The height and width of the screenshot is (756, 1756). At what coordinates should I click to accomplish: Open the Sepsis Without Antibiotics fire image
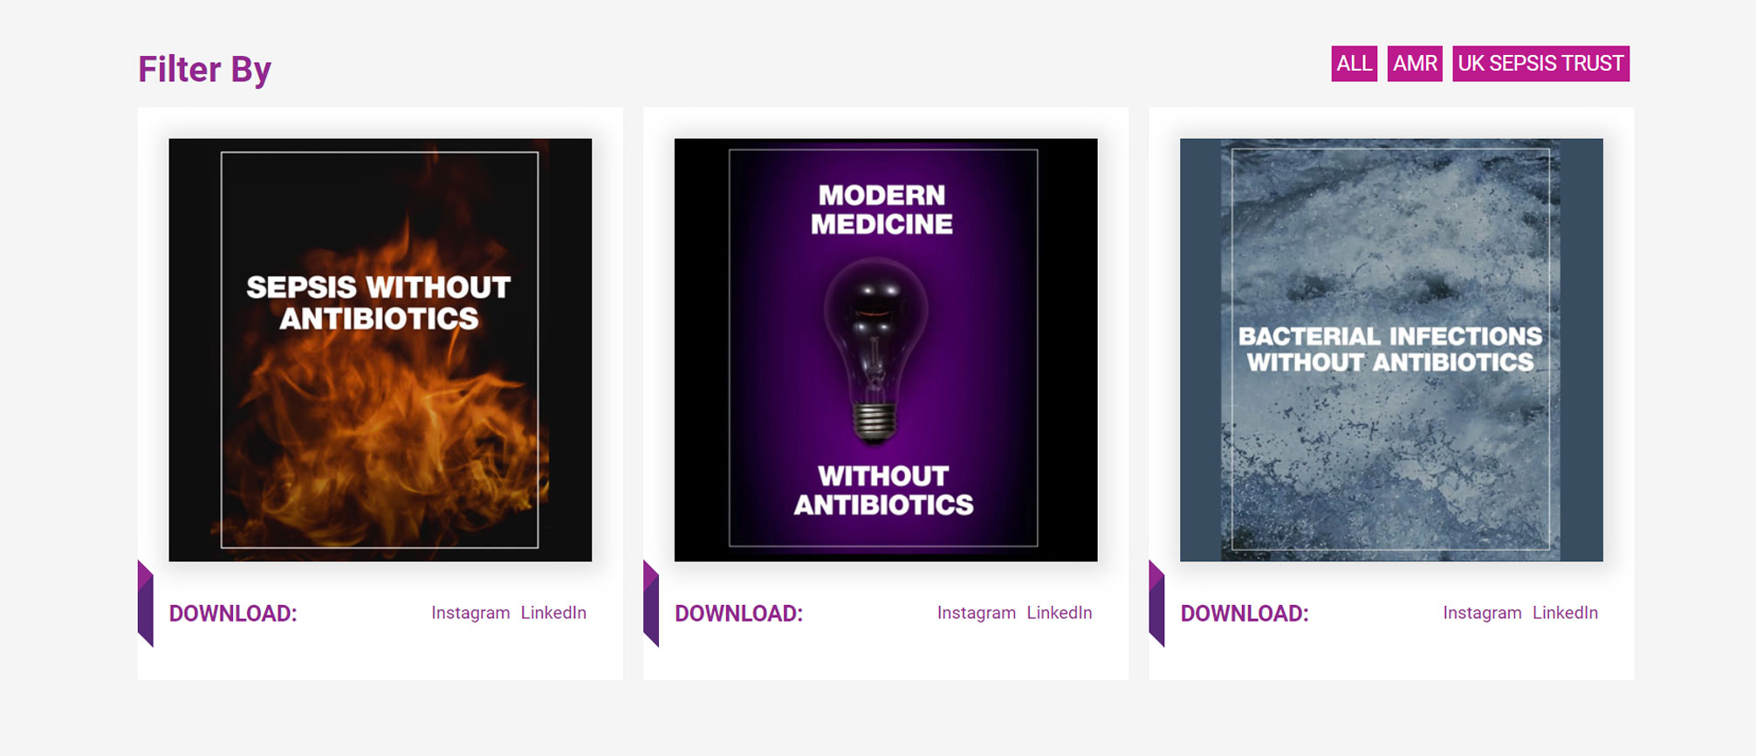pos(380,349)
